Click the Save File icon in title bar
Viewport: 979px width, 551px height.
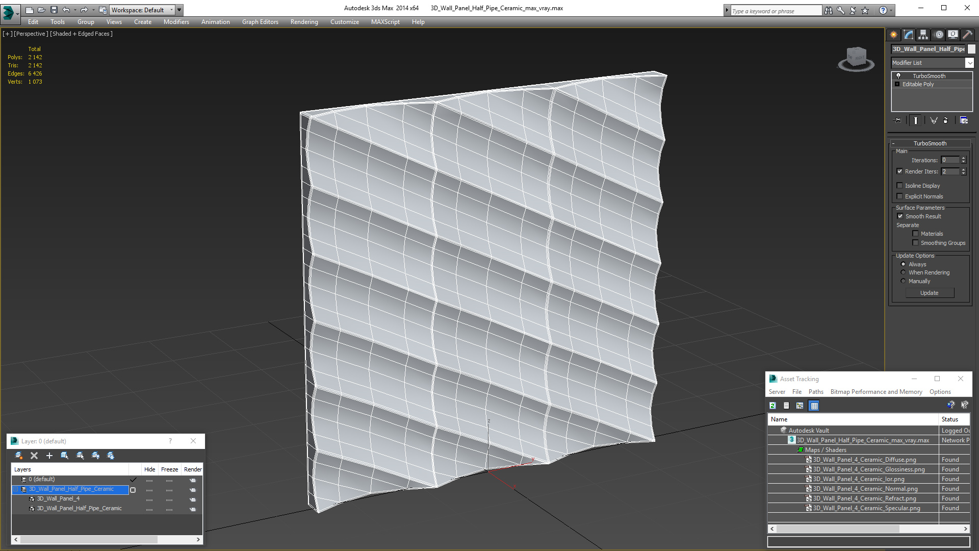click(54, 10)
